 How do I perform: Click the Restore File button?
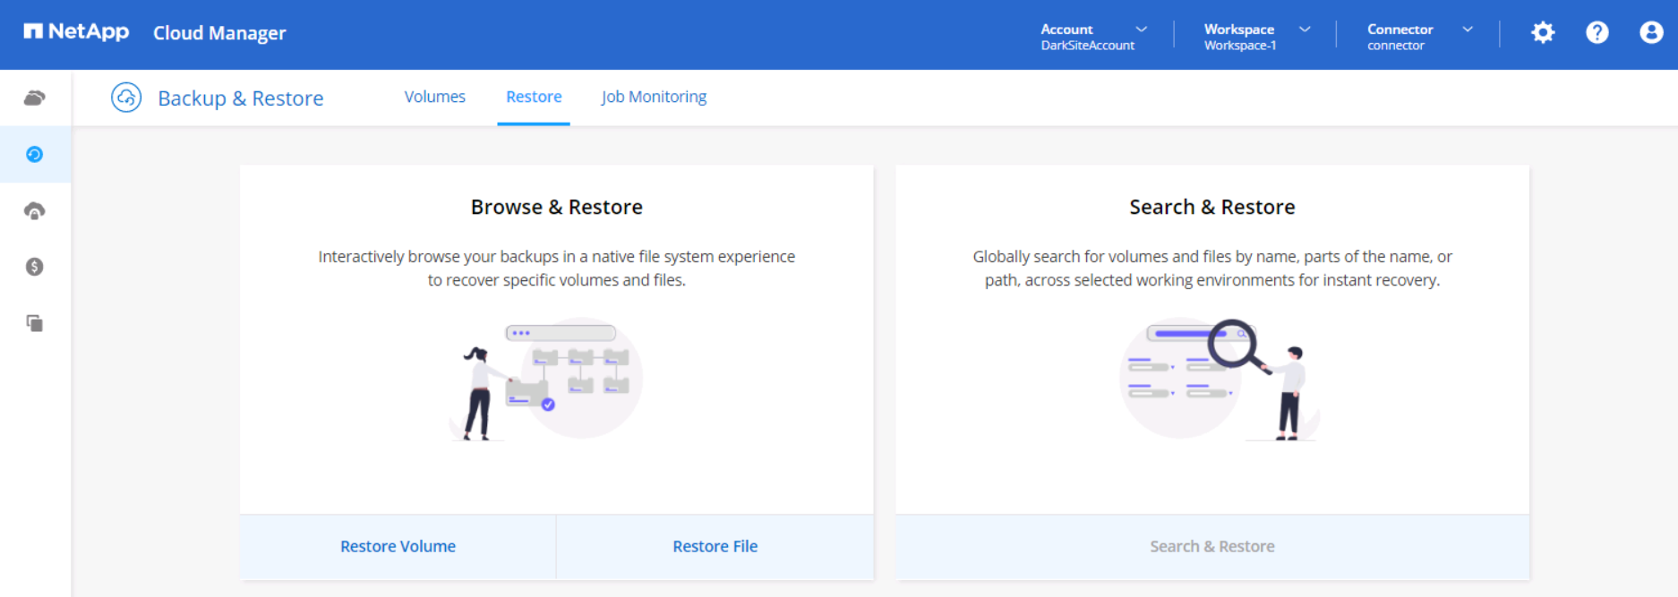click(715, 546)
